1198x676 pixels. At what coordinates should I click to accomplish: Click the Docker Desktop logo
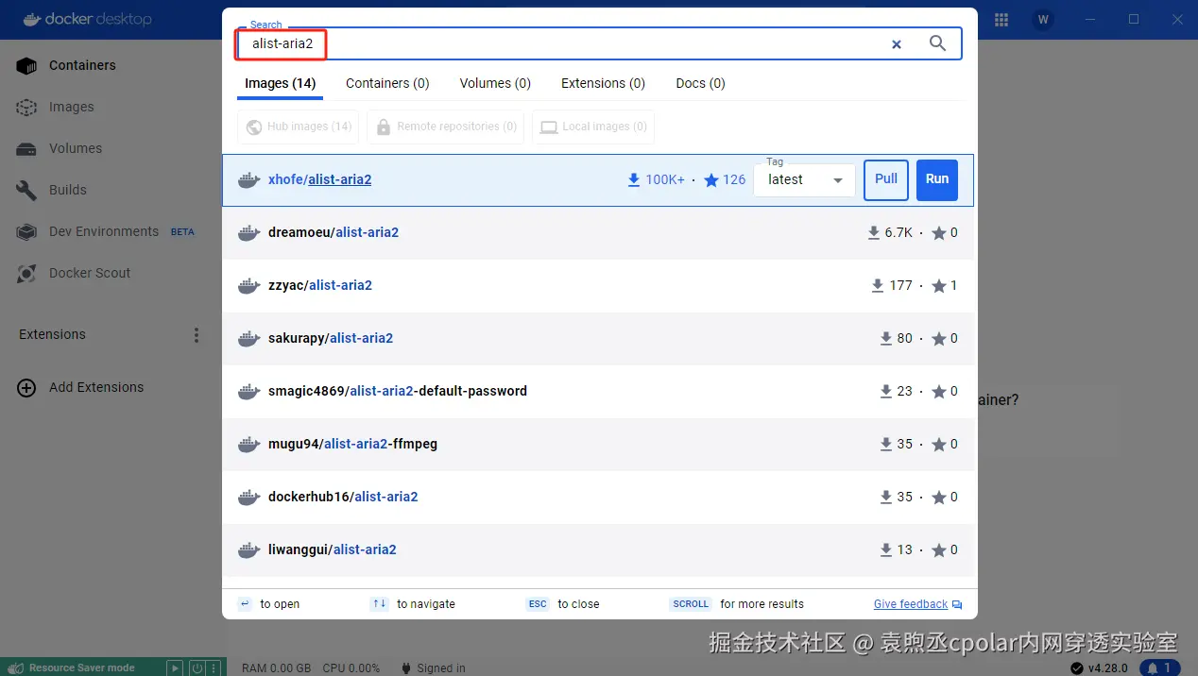click(x=87, y=19)
